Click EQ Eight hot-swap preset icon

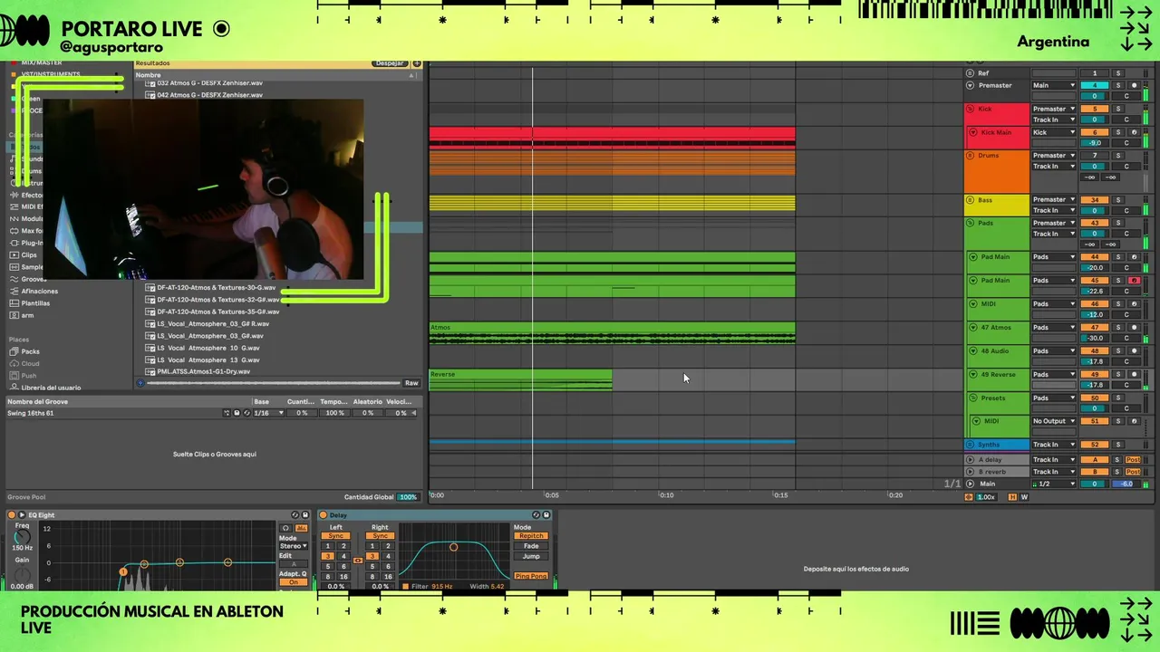[295, 515]
